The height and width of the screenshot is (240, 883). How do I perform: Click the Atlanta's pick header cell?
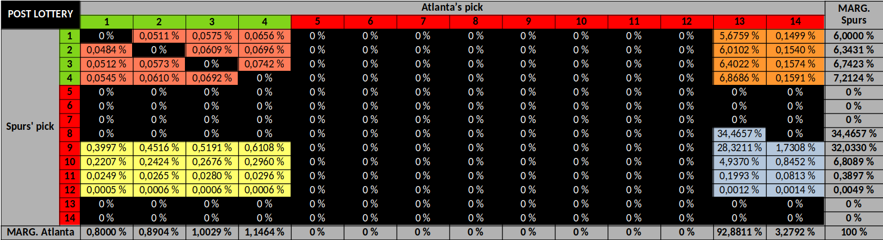click(x=452, y=8)
